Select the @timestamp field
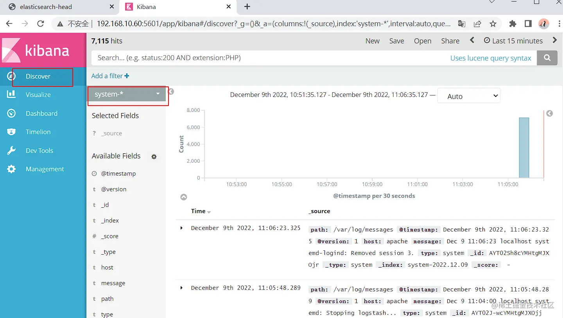563x318 pixels. pos(118,174)
